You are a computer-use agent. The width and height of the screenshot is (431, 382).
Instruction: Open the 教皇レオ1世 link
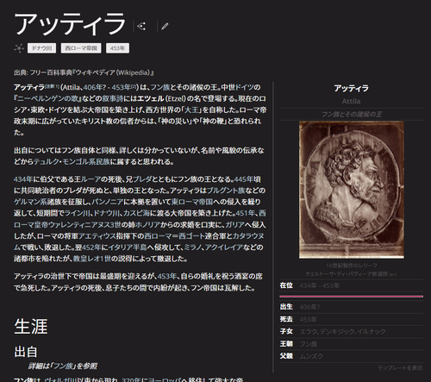click(91, 259)
